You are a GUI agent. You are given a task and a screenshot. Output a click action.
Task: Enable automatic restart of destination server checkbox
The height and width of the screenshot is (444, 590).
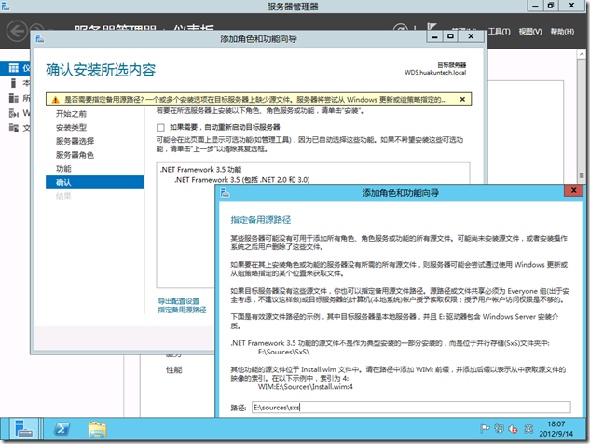tap(160, 127)
